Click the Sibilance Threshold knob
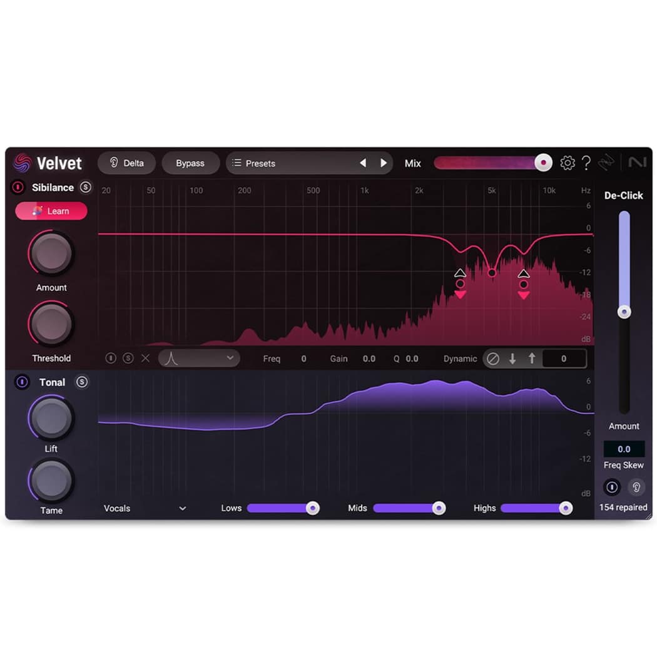The width and height of the screenshot is (657, 657). [51, 324]
